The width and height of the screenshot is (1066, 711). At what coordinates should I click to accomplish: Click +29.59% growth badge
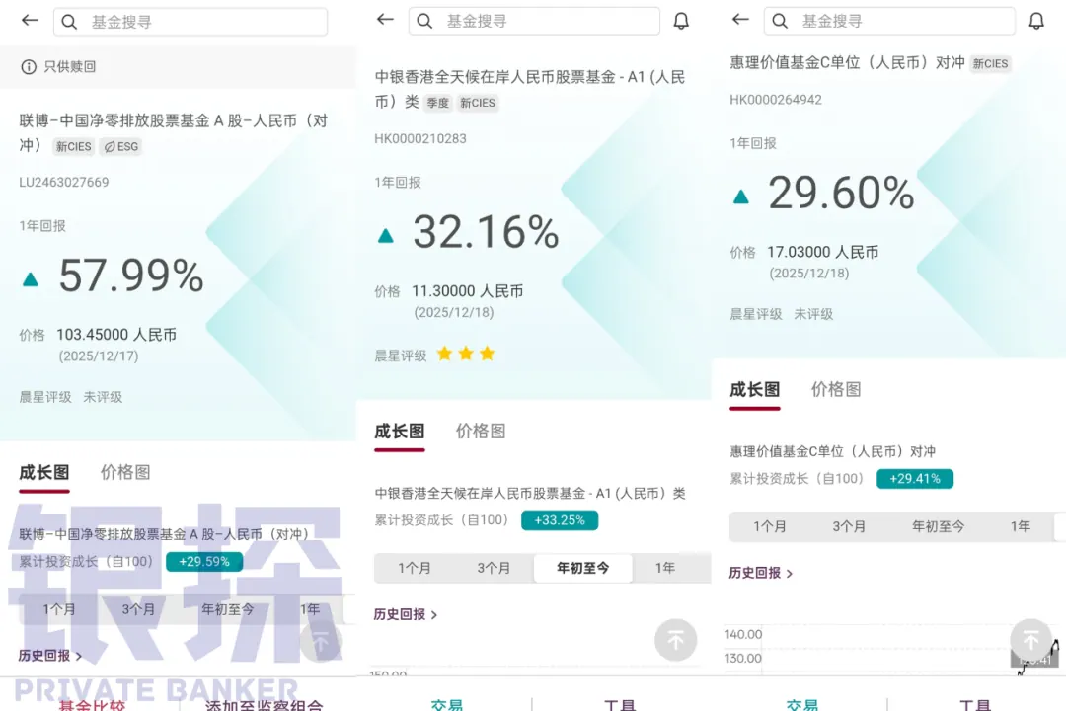click(204, 561)
